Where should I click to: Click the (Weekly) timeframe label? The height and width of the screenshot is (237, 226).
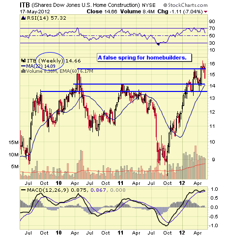51,61
